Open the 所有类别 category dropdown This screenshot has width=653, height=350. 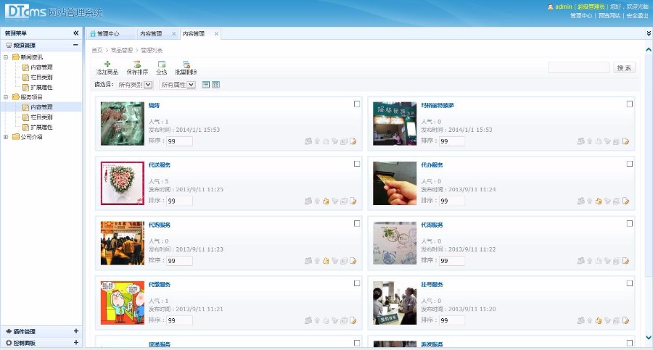click(134, 85)
